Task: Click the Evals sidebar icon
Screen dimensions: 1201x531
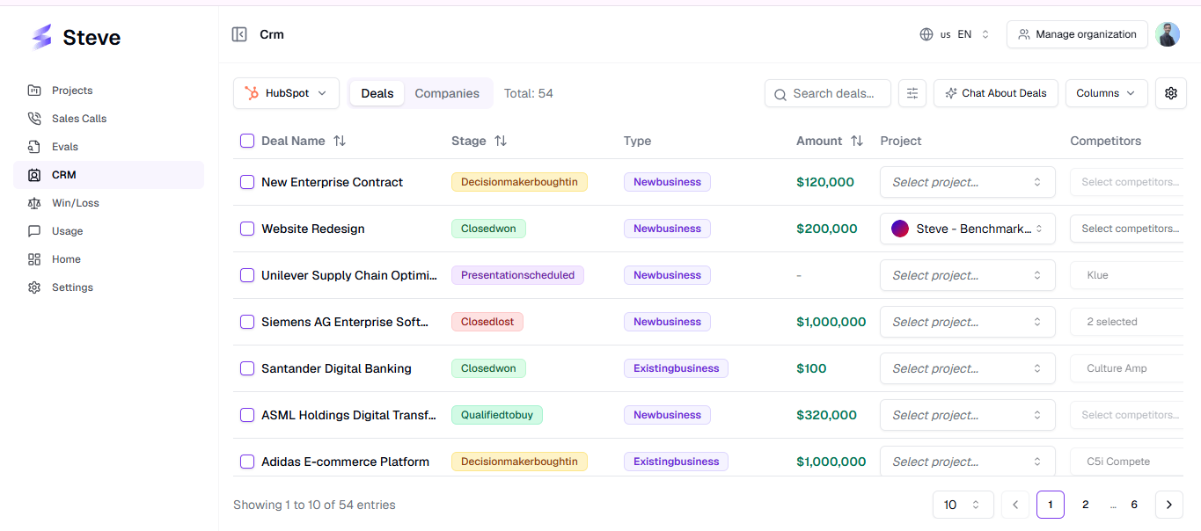Action: (34, 147)
